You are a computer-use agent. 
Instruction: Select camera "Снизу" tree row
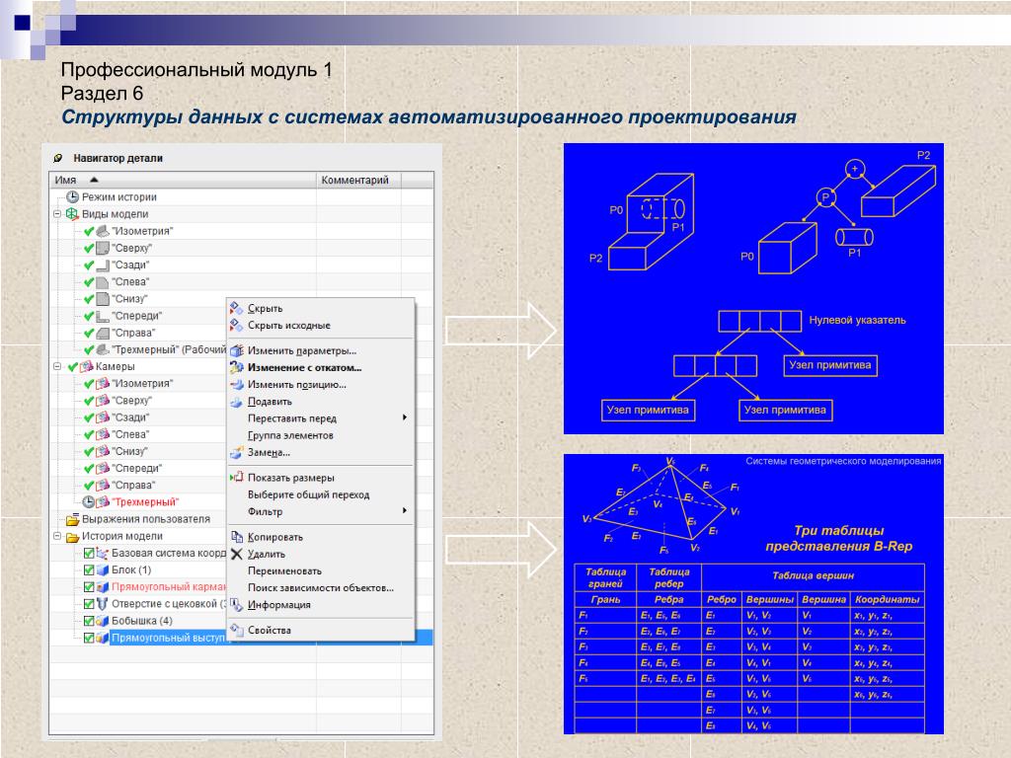pyautogui.click(x=129, y=451)
